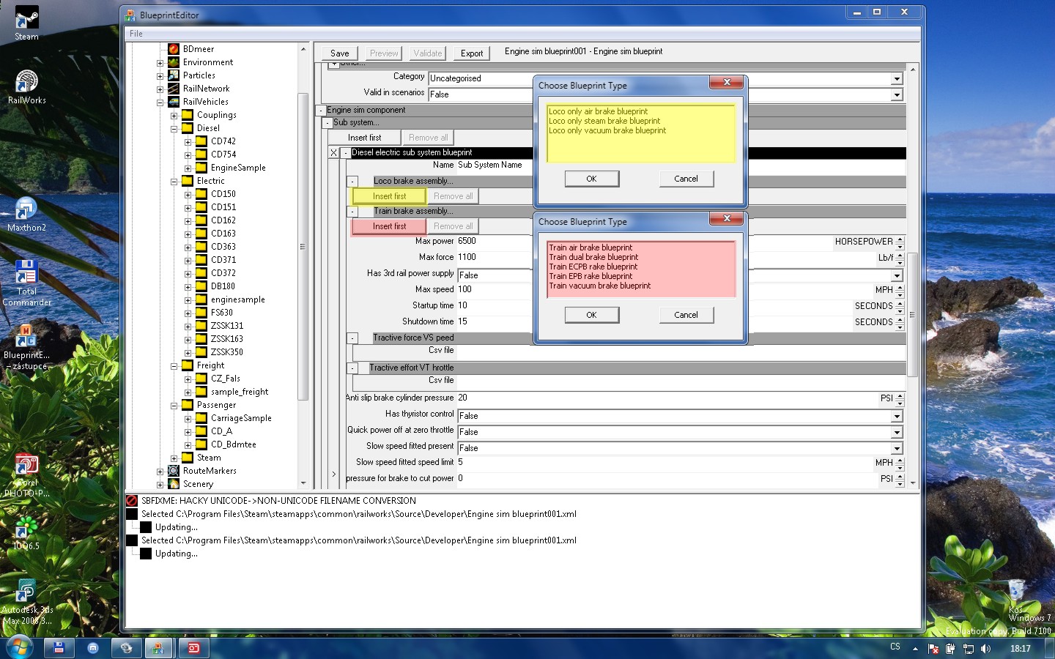Image resolution: width=1055 pixels, height=659 pixels.
Task: Open the Steam desktop shortcut
Action: point(26,22)
